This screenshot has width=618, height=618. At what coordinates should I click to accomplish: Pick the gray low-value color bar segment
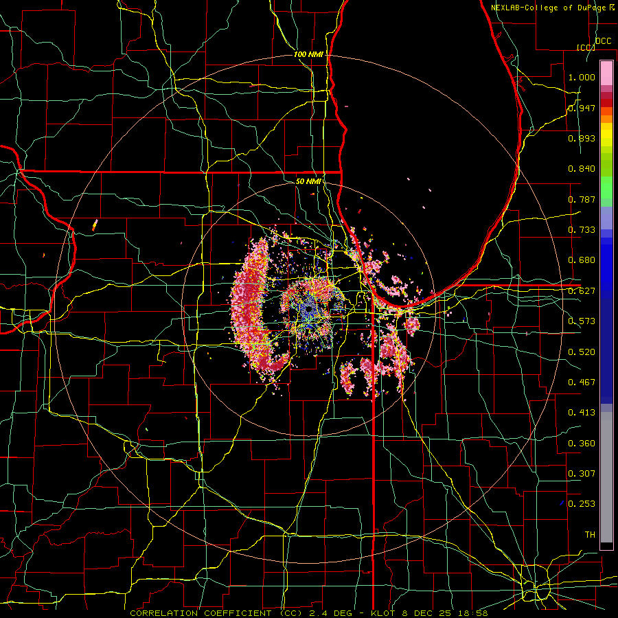click(x=606, y=477)
